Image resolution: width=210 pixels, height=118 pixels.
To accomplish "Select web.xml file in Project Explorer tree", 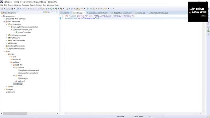I will pos(21,81).
